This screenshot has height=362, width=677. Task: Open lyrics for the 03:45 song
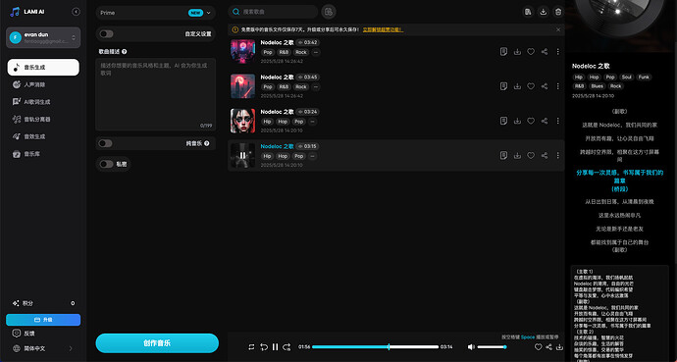tap(503, 86)
